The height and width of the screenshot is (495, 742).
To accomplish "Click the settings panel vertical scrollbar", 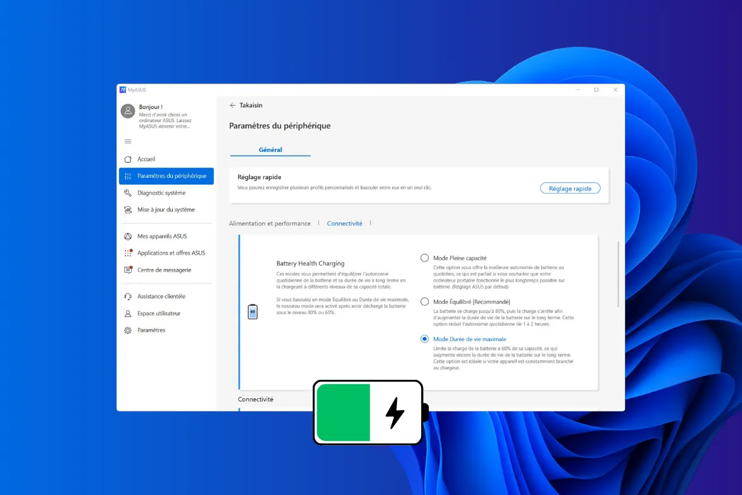I will 618,274.
